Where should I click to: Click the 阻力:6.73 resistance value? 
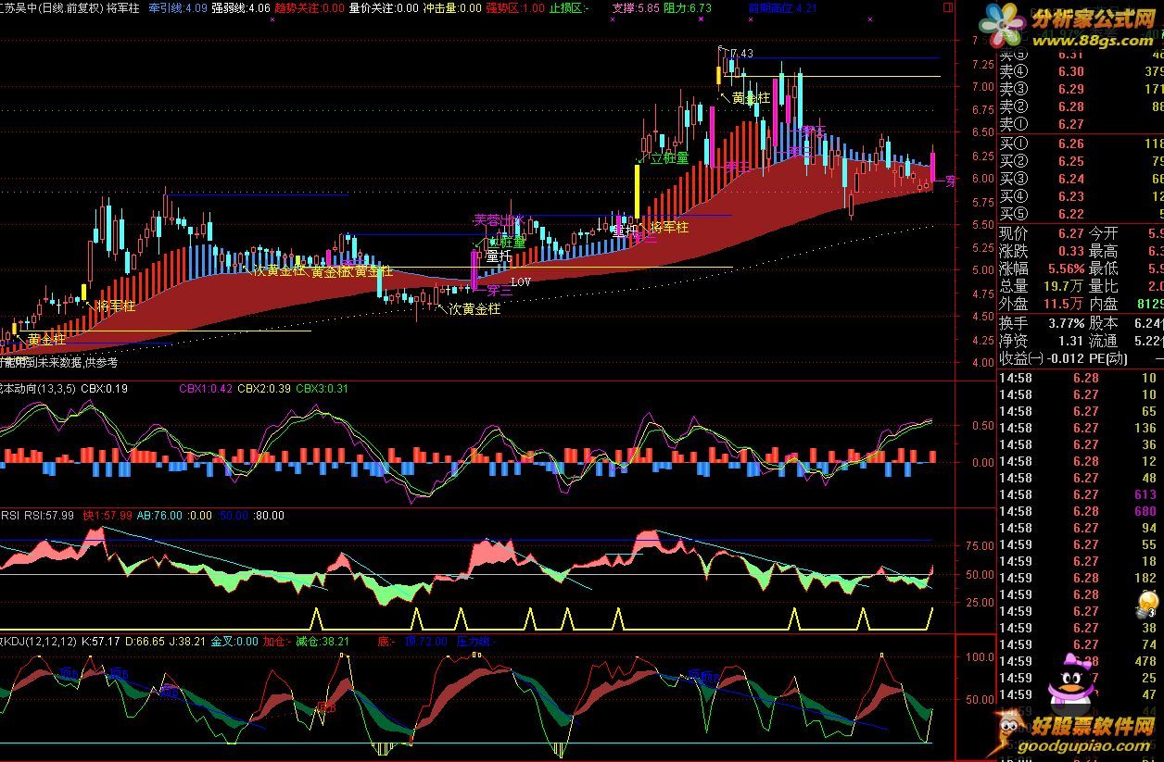[x=688, y=7]
